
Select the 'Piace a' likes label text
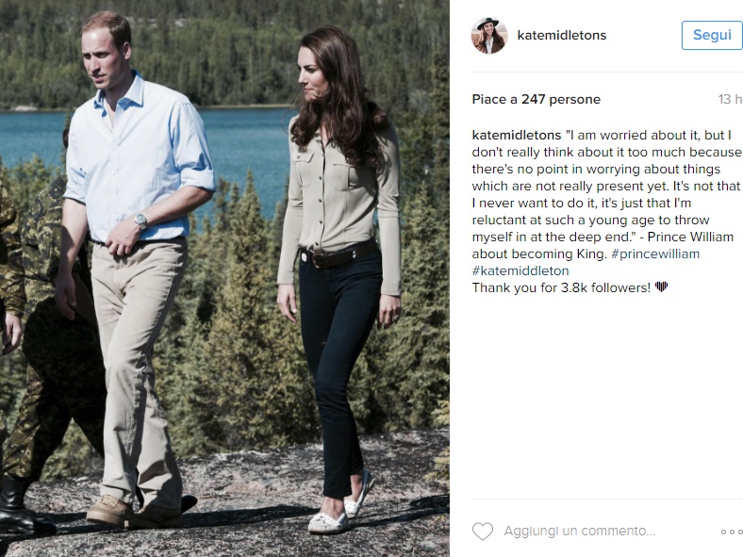pyautogui.click(x=495, y=100)
